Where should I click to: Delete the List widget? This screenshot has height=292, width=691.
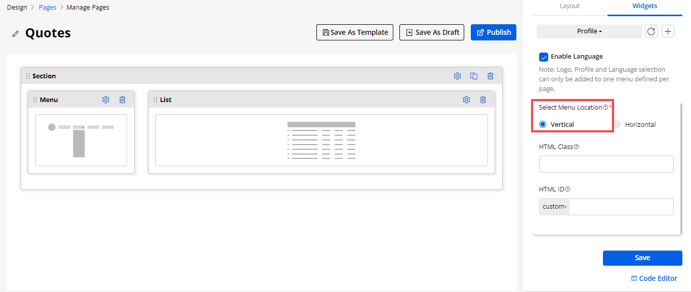tap(483, 100)
